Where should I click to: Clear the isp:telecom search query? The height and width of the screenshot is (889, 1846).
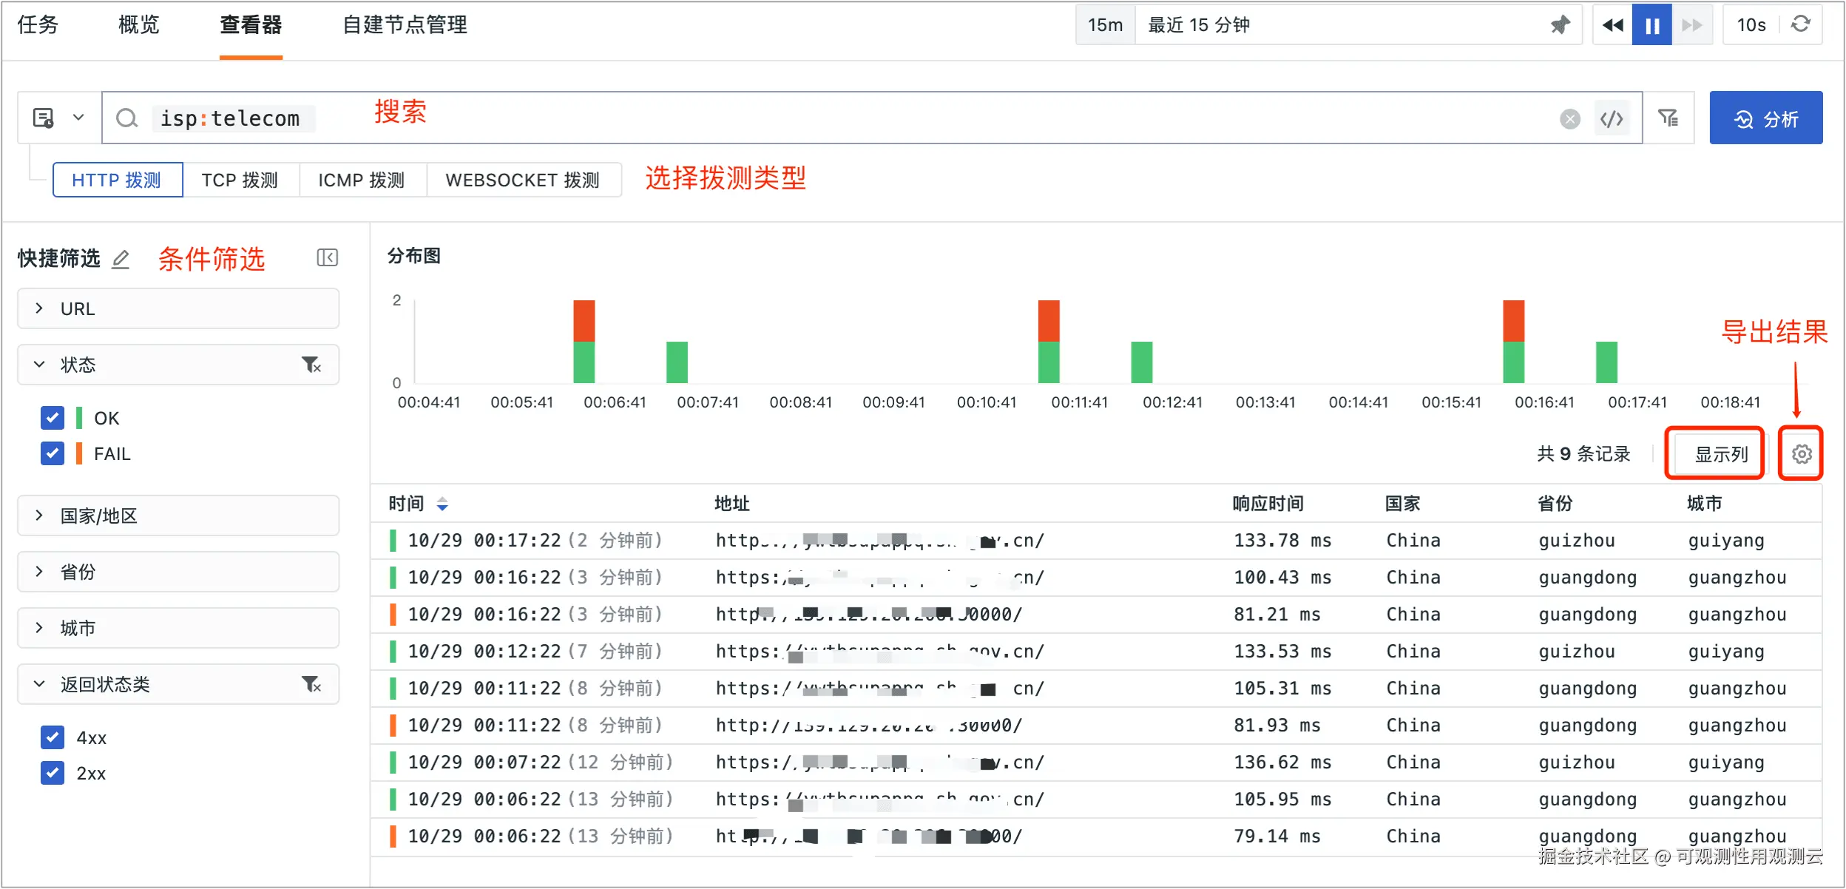1569,118
